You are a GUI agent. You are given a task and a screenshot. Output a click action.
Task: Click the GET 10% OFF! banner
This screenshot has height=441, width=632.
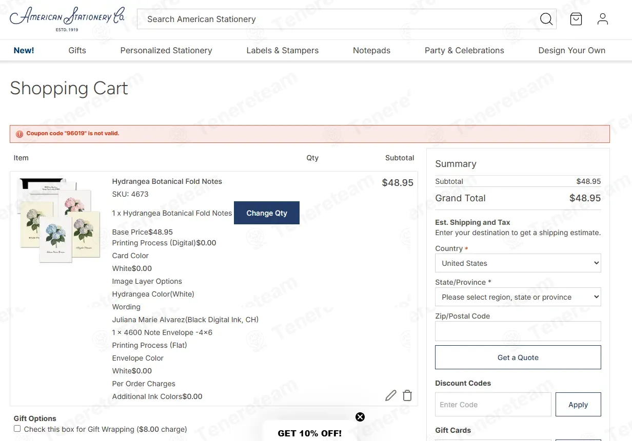click(x=310, y=433)
